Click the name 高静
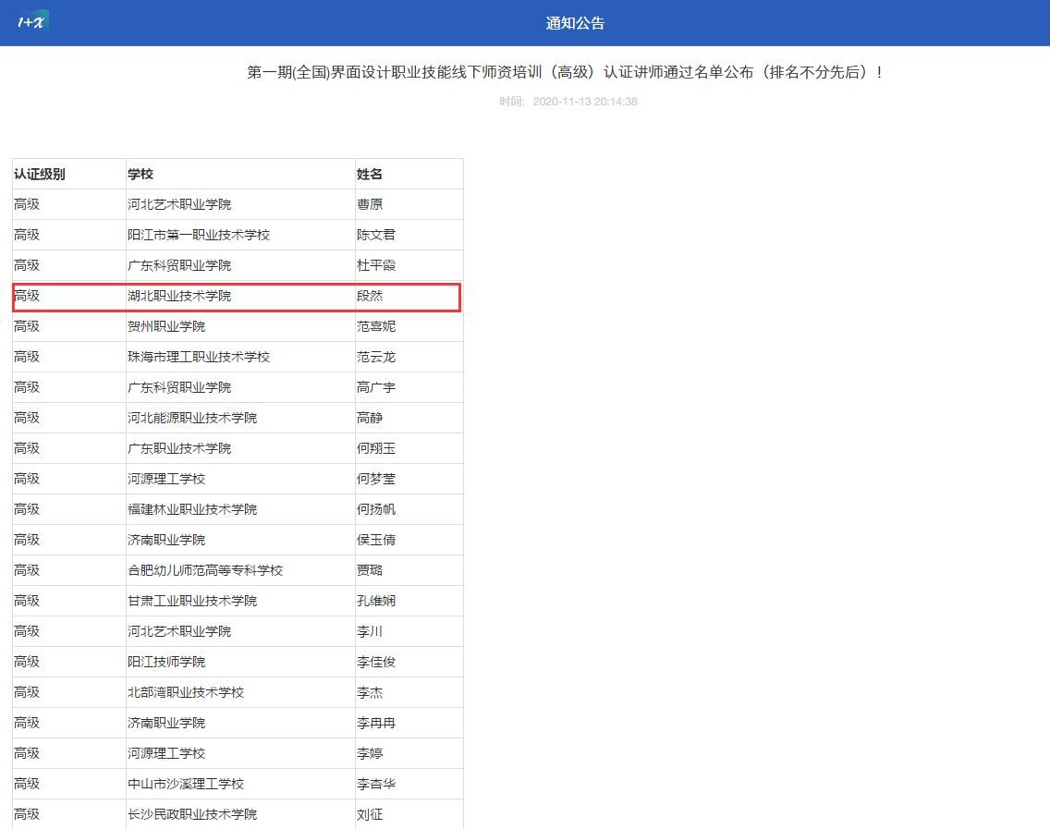The image size is (1050, 829). pyautogui.click(x=370, y=418)
